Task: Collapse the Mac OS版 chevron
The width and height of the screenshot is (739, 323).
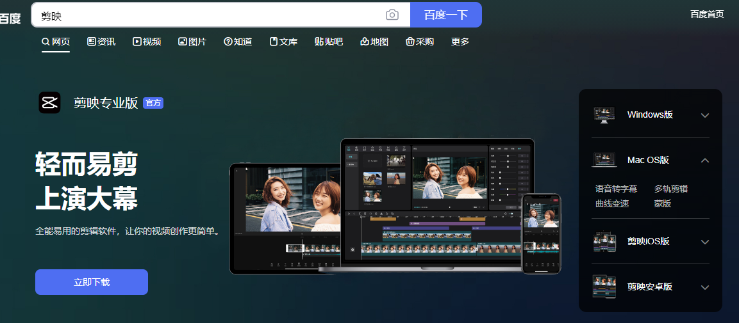Action: (x=705, y=161)
